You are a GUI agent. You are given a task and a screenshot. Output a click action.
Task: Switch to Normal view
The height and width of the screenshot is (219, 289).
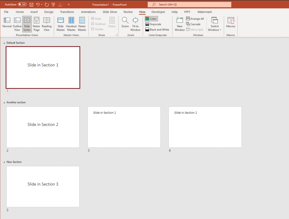(x=7, y=24)
